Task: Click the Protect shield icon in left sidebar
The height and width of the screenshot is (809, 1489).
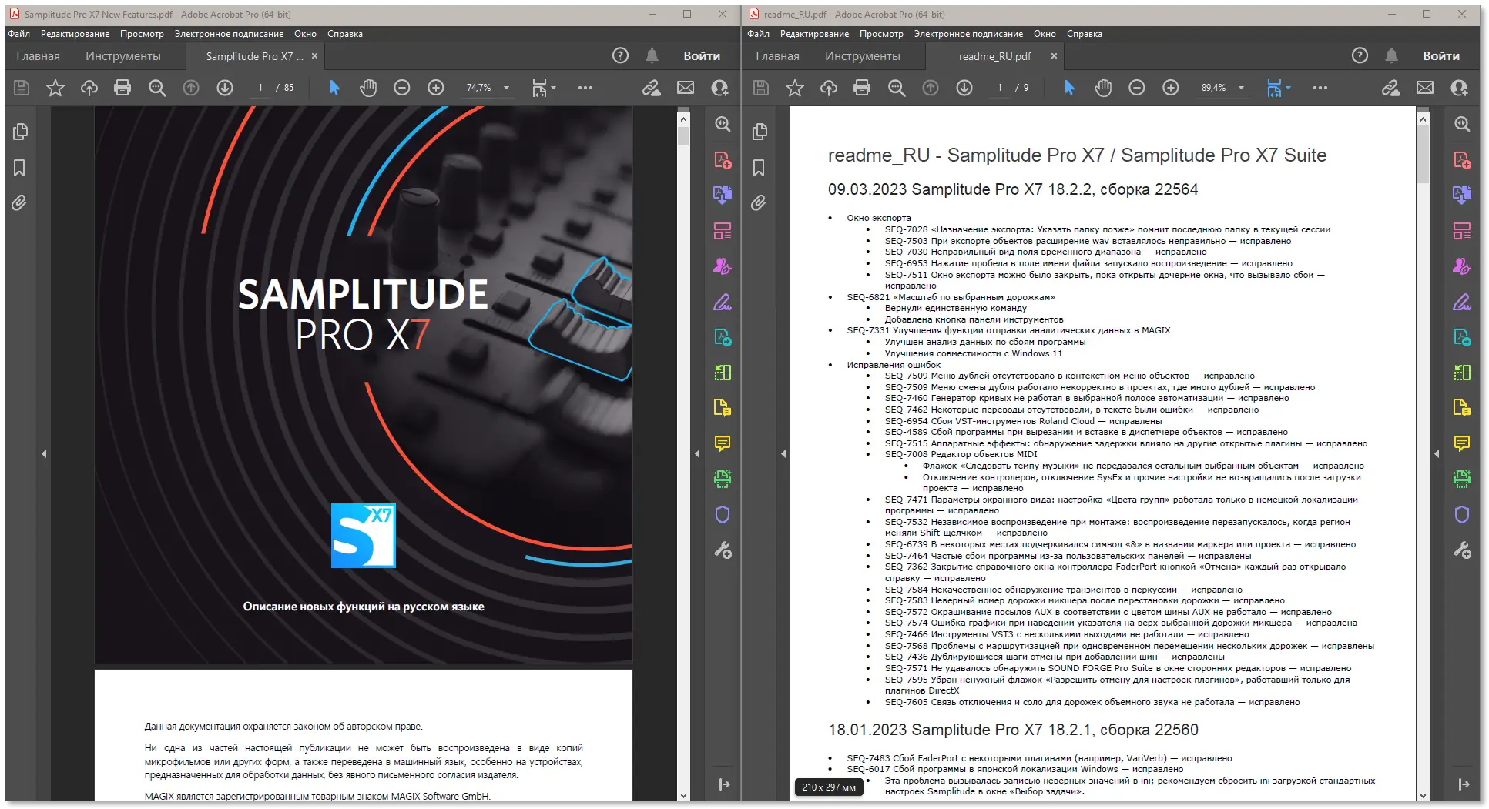Action: click(x=722, y=514)
